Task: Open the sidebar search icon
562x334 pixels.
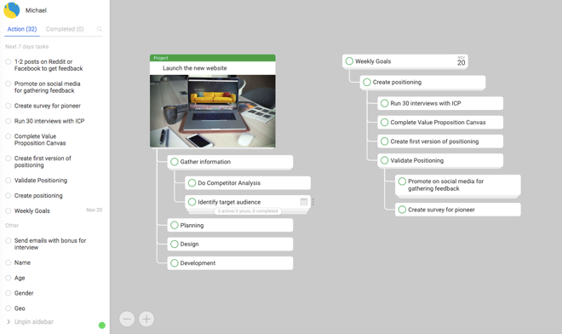Action: pyautogui.click(x=100, y=29)
